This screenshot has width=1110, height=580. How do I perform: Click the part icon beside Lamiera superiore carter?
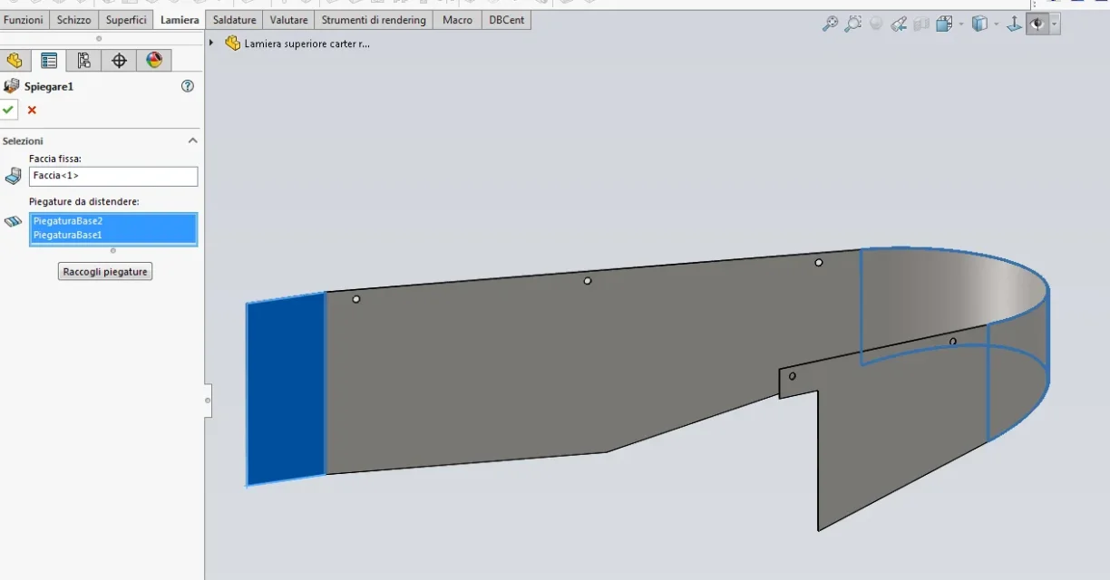click(233, 43)
